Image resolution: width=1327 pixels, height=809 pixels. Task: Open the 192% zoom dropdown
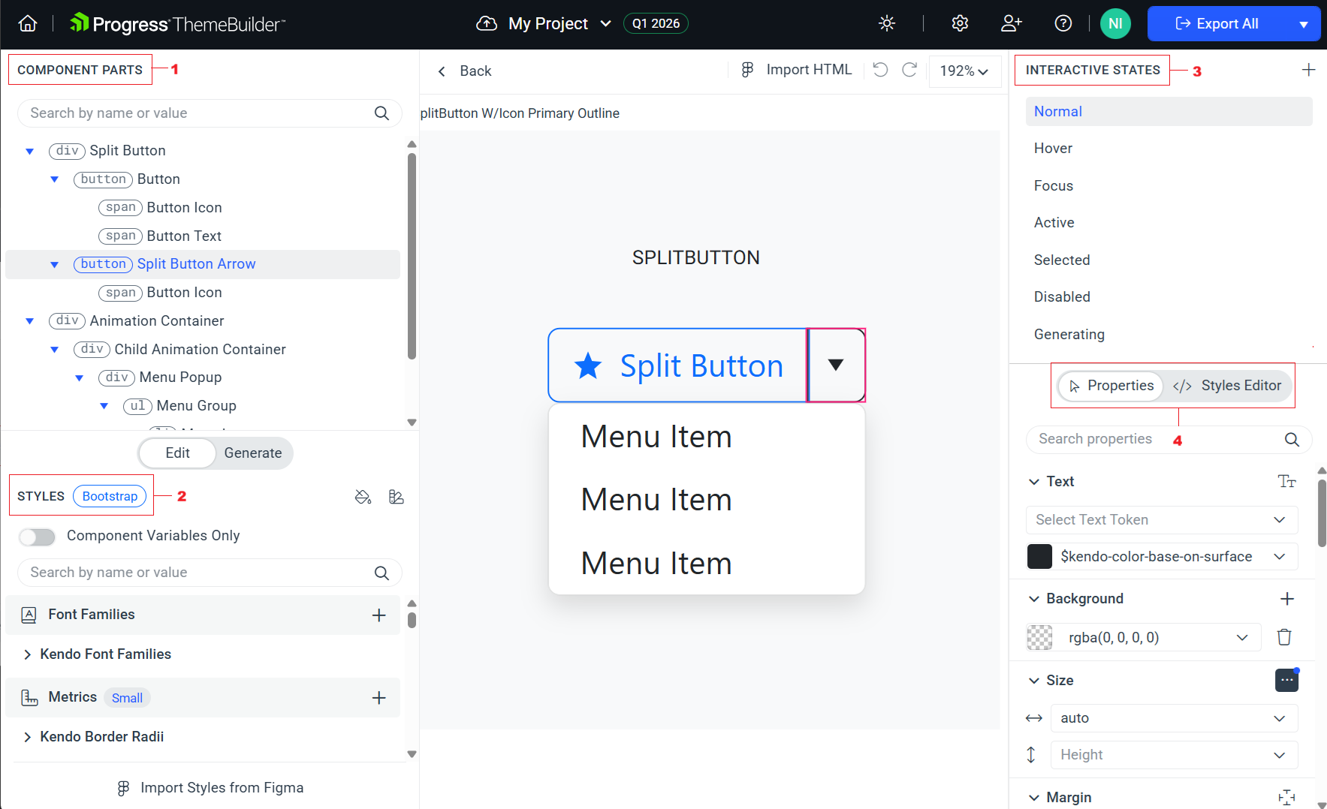pos(965,71)
